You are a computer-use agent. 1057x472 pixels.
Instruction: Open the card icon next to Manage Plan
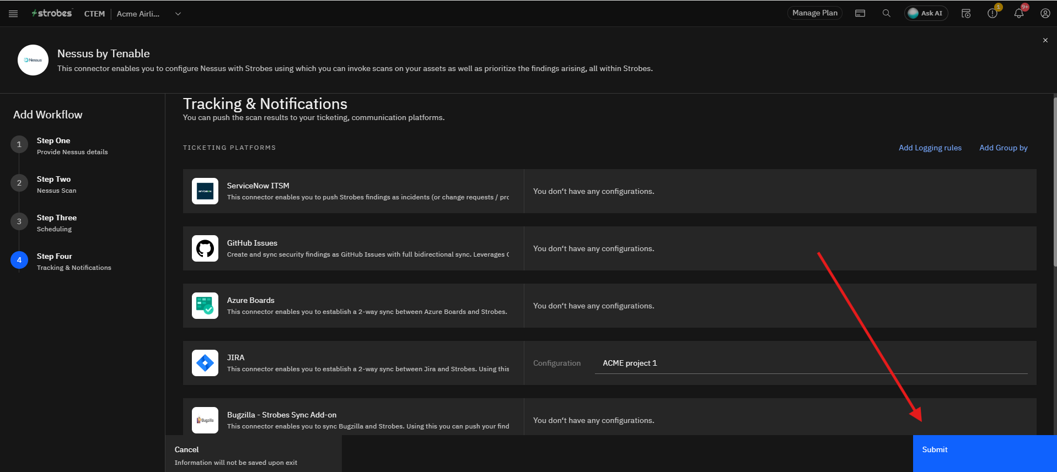[x=860, y=13]
